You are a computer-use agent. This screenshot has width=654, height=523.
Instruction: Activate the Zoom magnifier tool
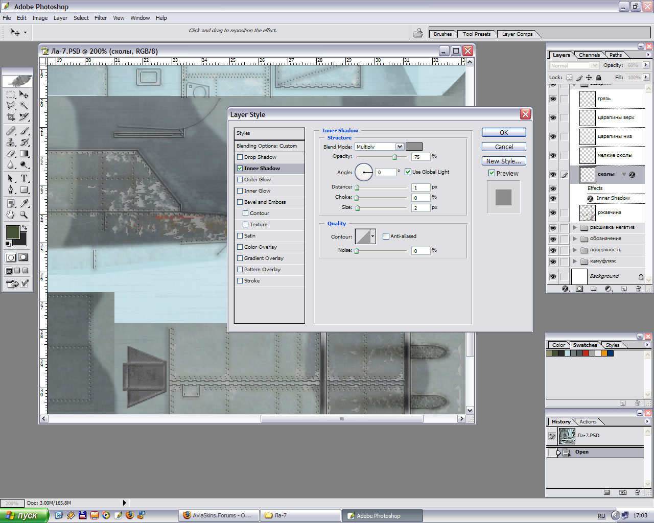click(24, 215)
